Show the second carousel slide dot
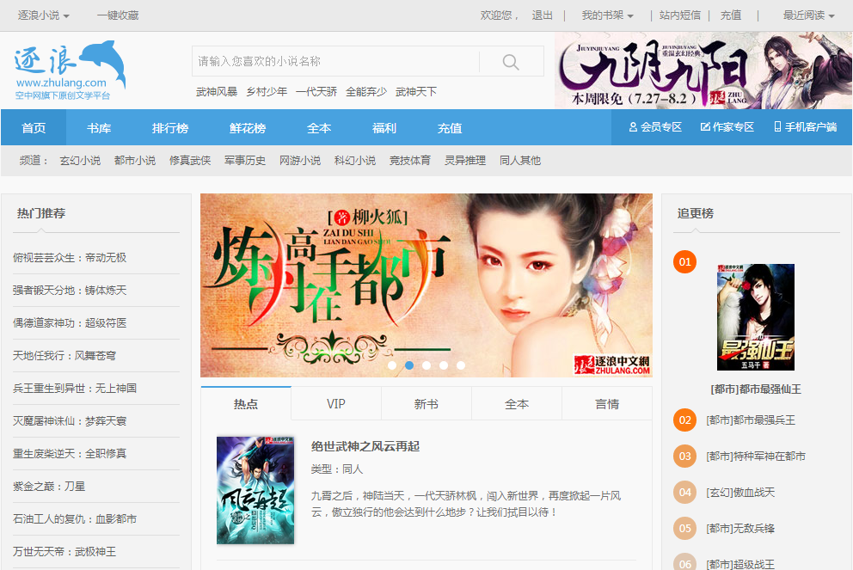Viewport: 853px width, 570px height. (409, 365)
